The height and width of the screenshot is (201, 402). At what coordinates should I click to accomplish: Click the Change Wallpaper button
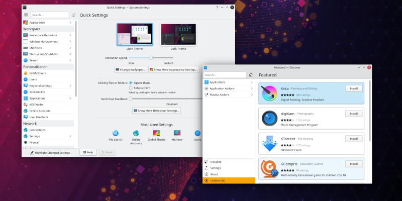point(130,69)
